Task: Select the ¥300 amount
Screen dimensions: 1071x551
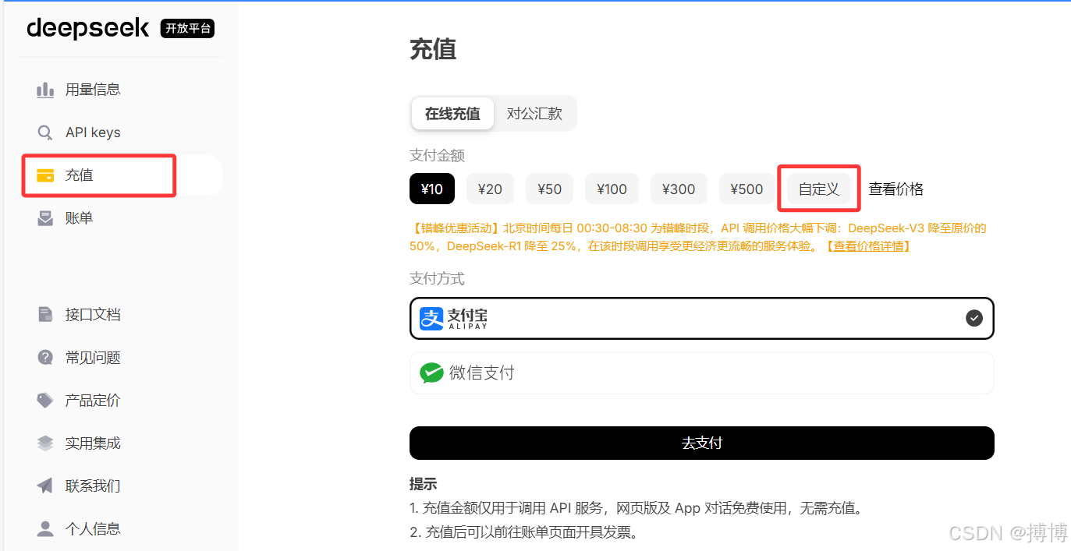Action: 679,189
